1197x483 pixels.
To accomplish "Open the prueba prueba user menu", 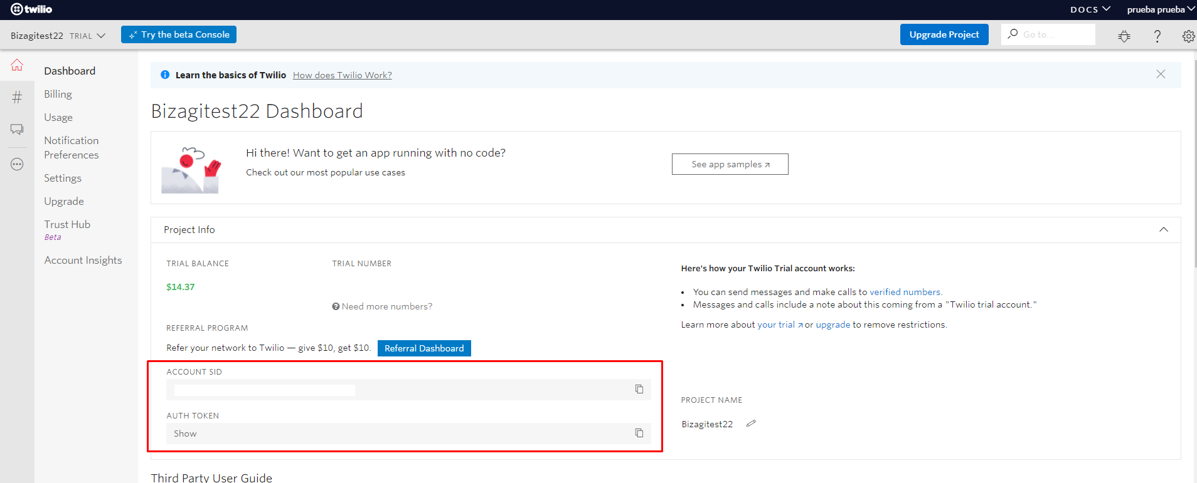I will pos(1160,9).
